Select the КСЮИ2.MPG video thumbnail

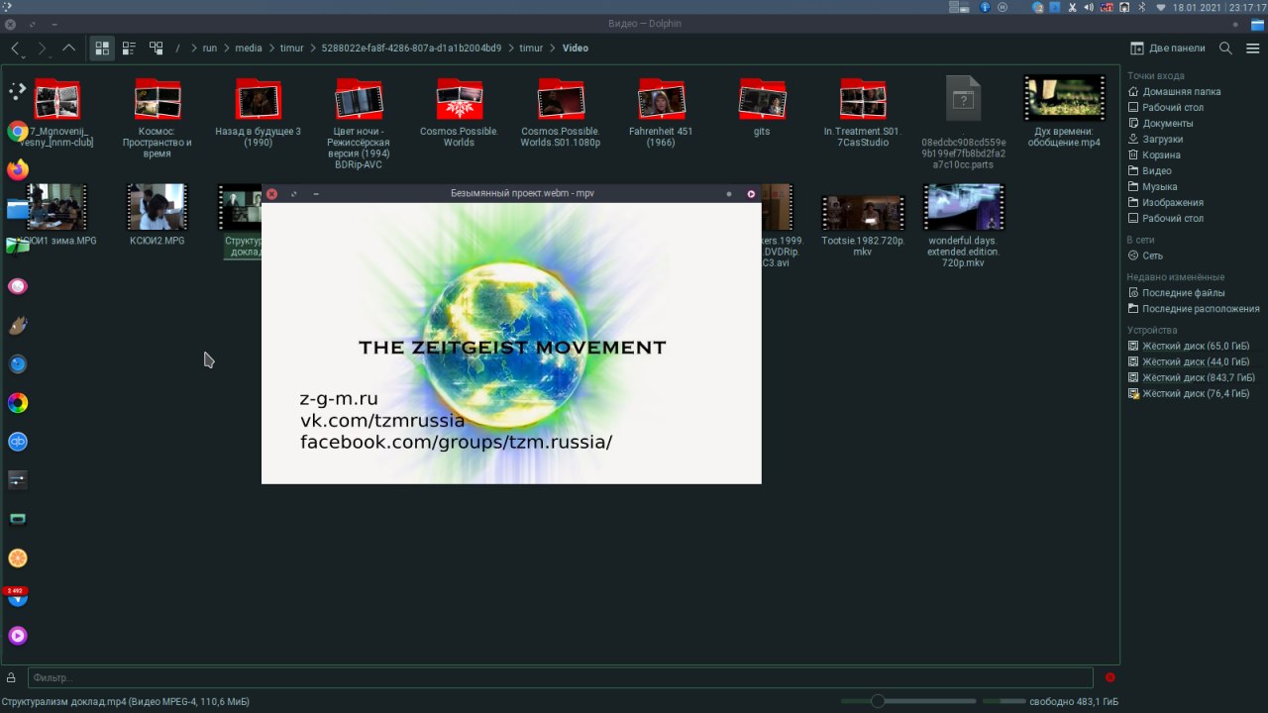click(157, 207)
